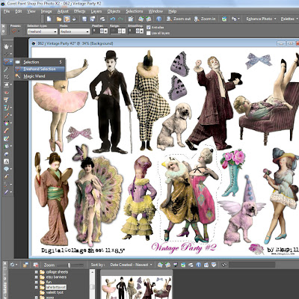Click the blue info icon in organizer
Viewport: 299px width, 299px height.
[199, 265]
